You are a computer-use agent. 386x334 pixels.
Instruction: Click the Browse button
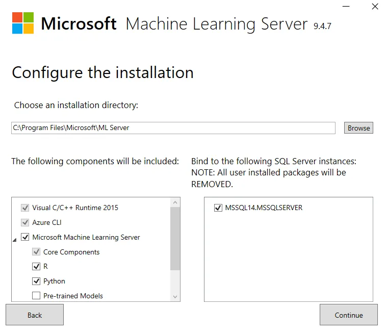point(358,128)
